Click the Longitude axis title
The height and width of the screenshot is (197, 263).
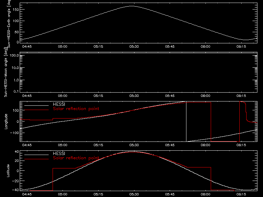coord(6,121)
